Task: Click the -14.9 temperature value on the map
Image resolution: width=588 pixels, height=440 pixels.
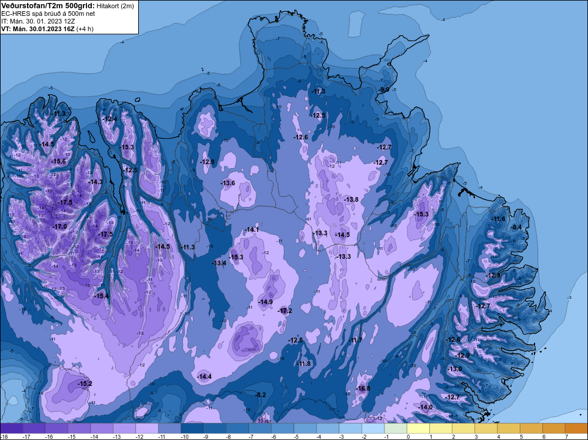Action: coord(266,302)
